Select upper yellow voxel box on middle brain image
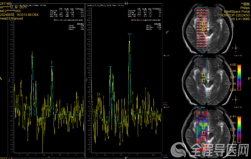The height and width of the screenshot is (159, 251). 203,75
